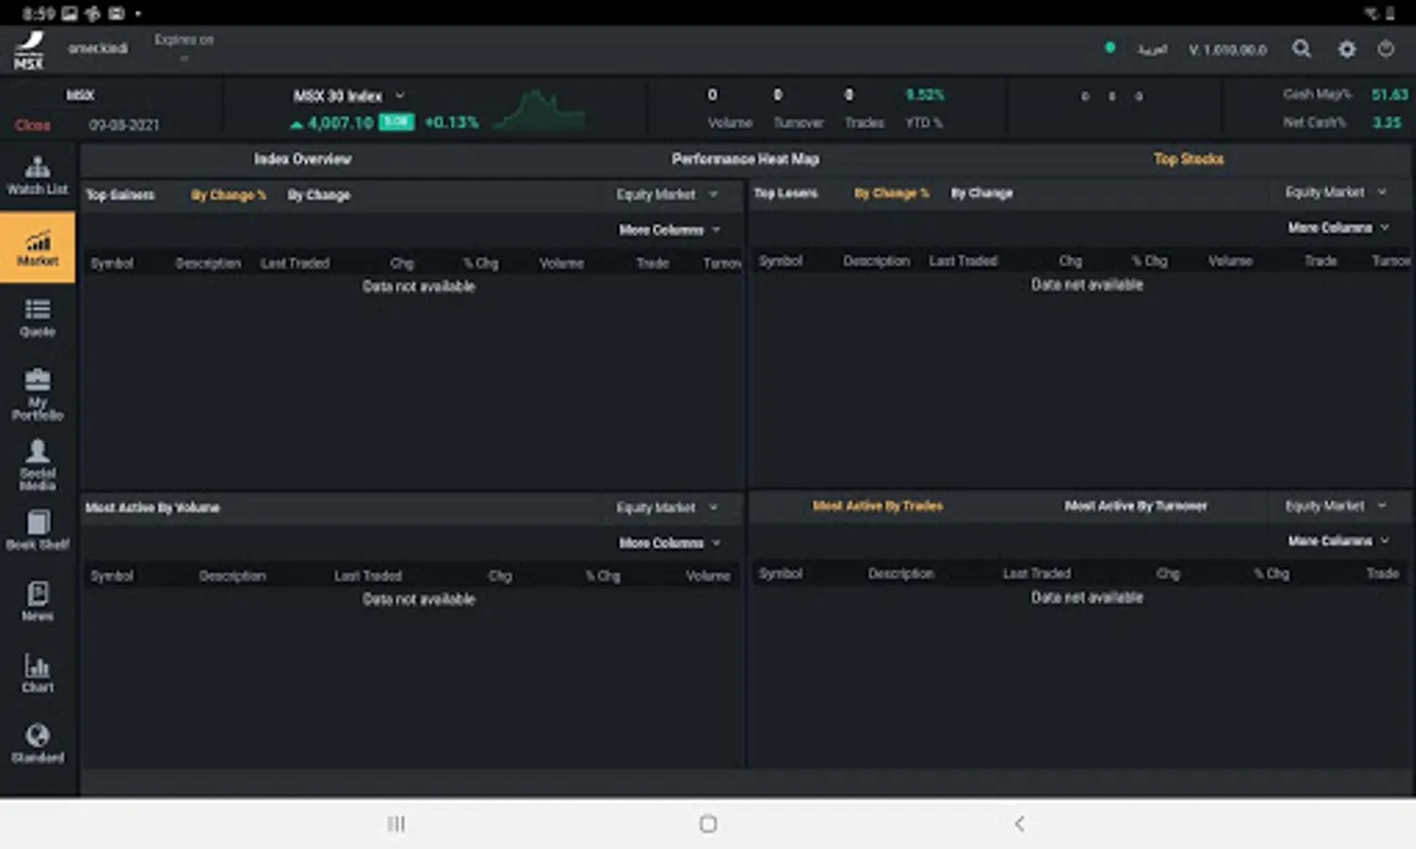This screenshot has width=1416, height=849.
Task: Click the red Close market status
Action: (x=32, y=125)
